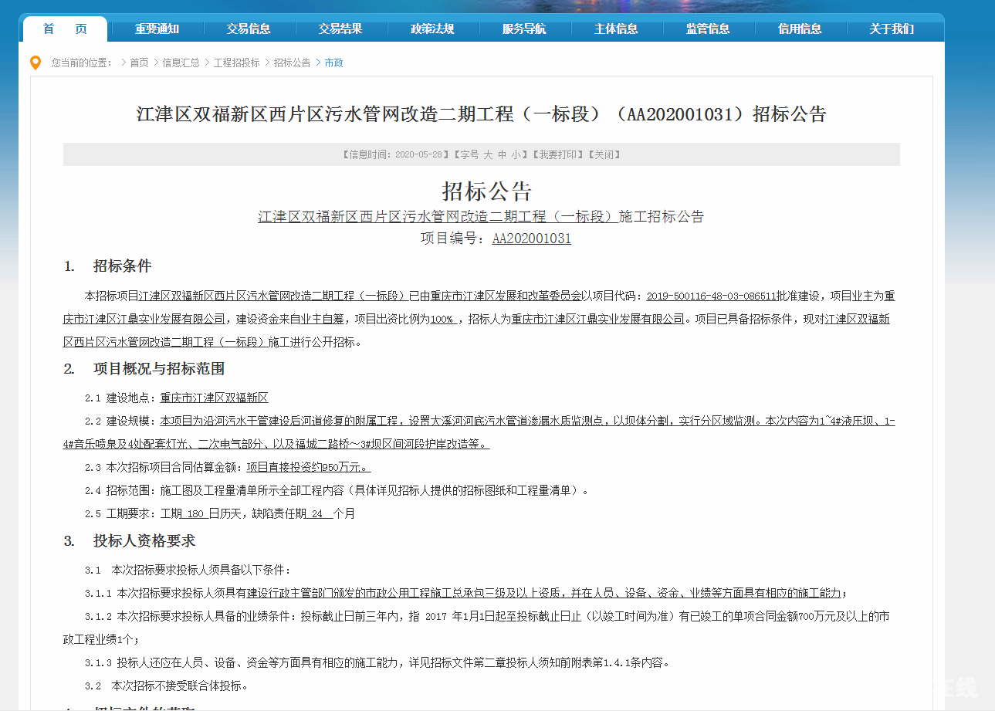Open the 重要通知 menu
This screenshot has height=711, width=995.
click(157, 29)
